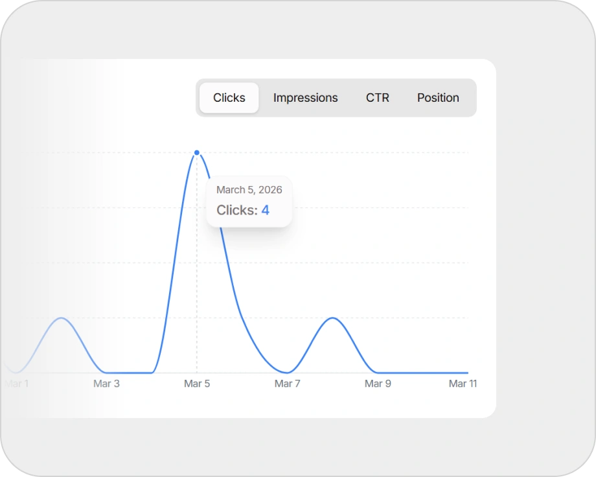This screenshot has height=477, width=596.
Task: Click the highlighted March 5 data point
Action: [197, 152]
